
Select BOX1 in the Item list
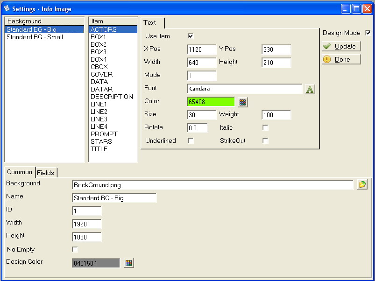point(113,37)
